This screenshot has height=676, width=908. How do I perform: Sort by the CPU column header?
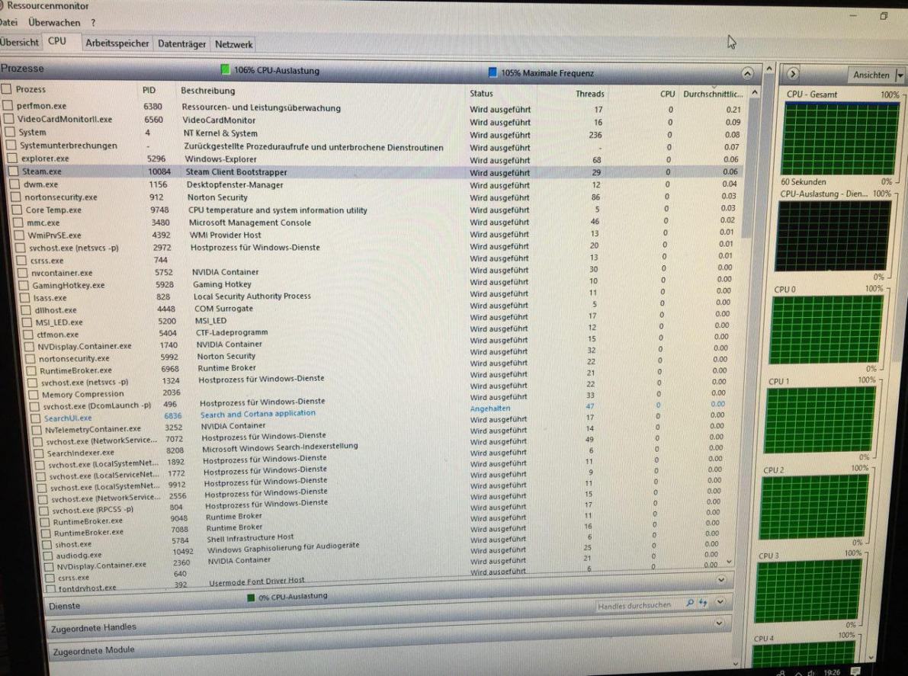click(x=667, y=93)
